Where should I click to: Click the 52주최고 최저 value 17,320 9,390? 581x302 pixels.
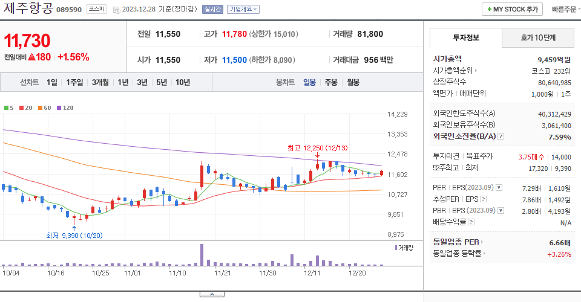(x=550, y=169)
